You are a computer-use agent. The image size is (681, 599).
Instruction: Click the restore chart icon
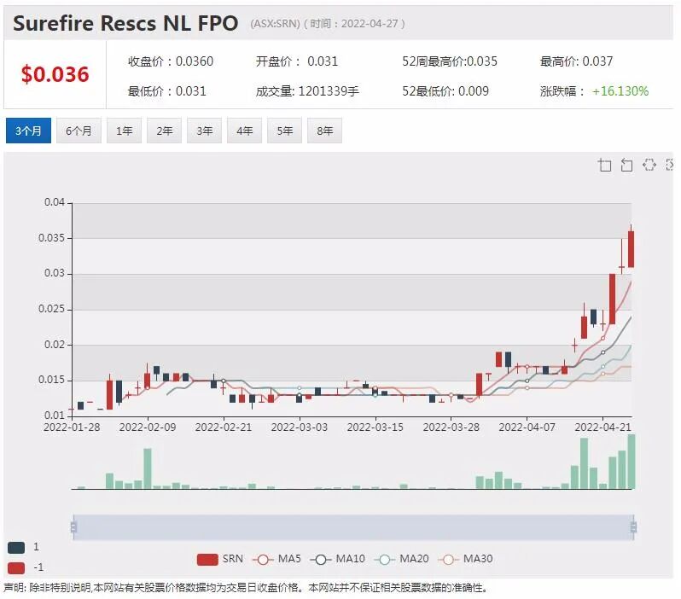click(649, 165)
